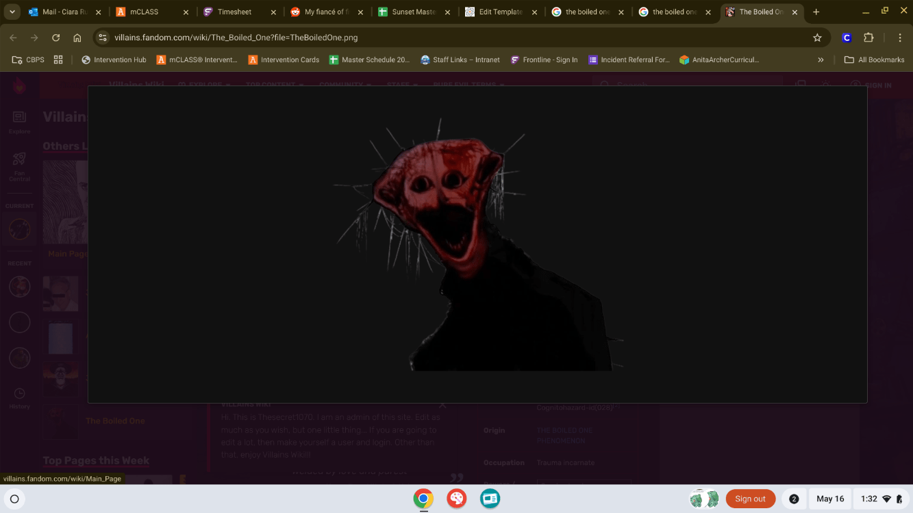
Task: Open the system status tray at 1:32
Action: [882, 499]
